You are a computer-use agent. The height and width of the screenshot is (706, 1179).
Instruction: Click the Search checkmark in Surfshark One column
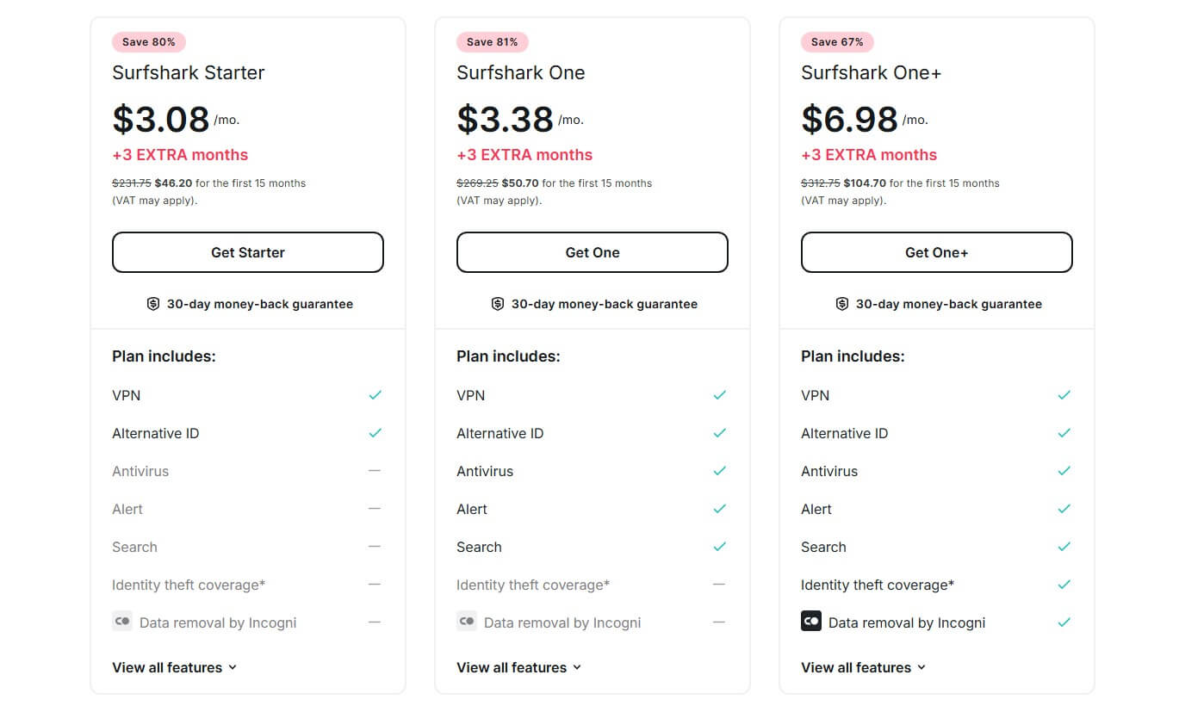pyautogui.click(x=719, y=546)
